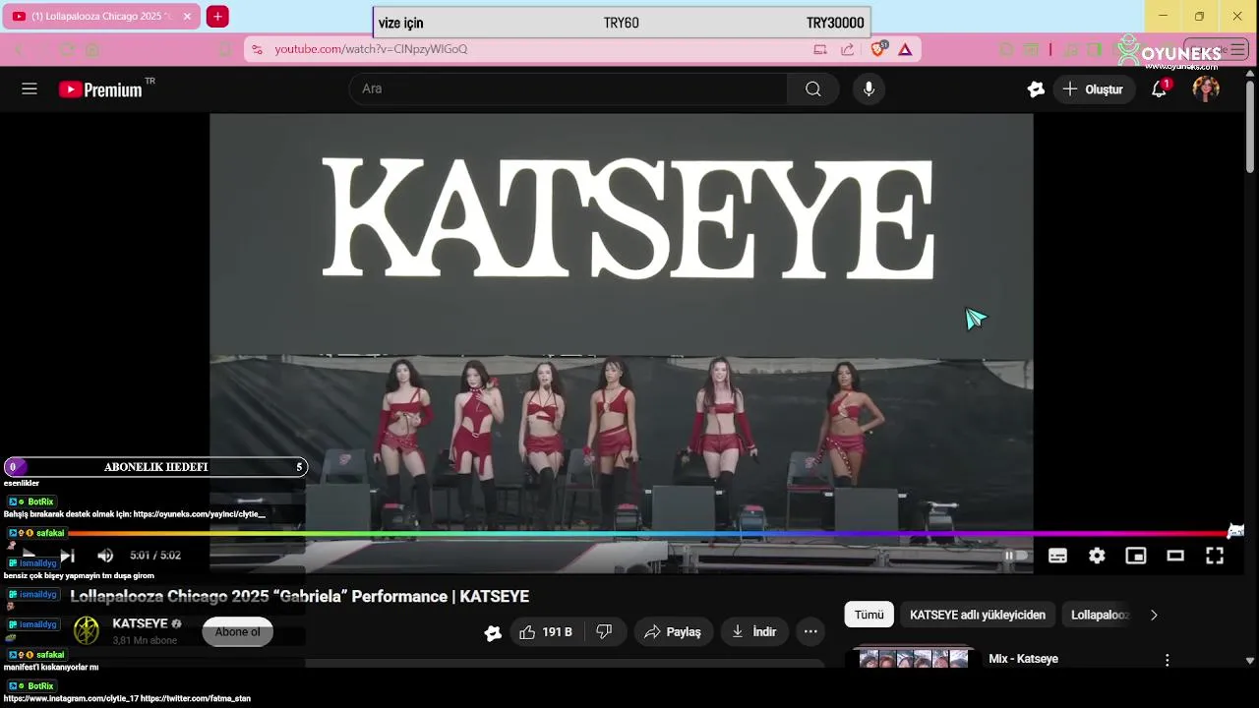The image size is (1259, 708).
Task: Close the Lollapalooza Chicago browser tab
Action: [187, 17]
